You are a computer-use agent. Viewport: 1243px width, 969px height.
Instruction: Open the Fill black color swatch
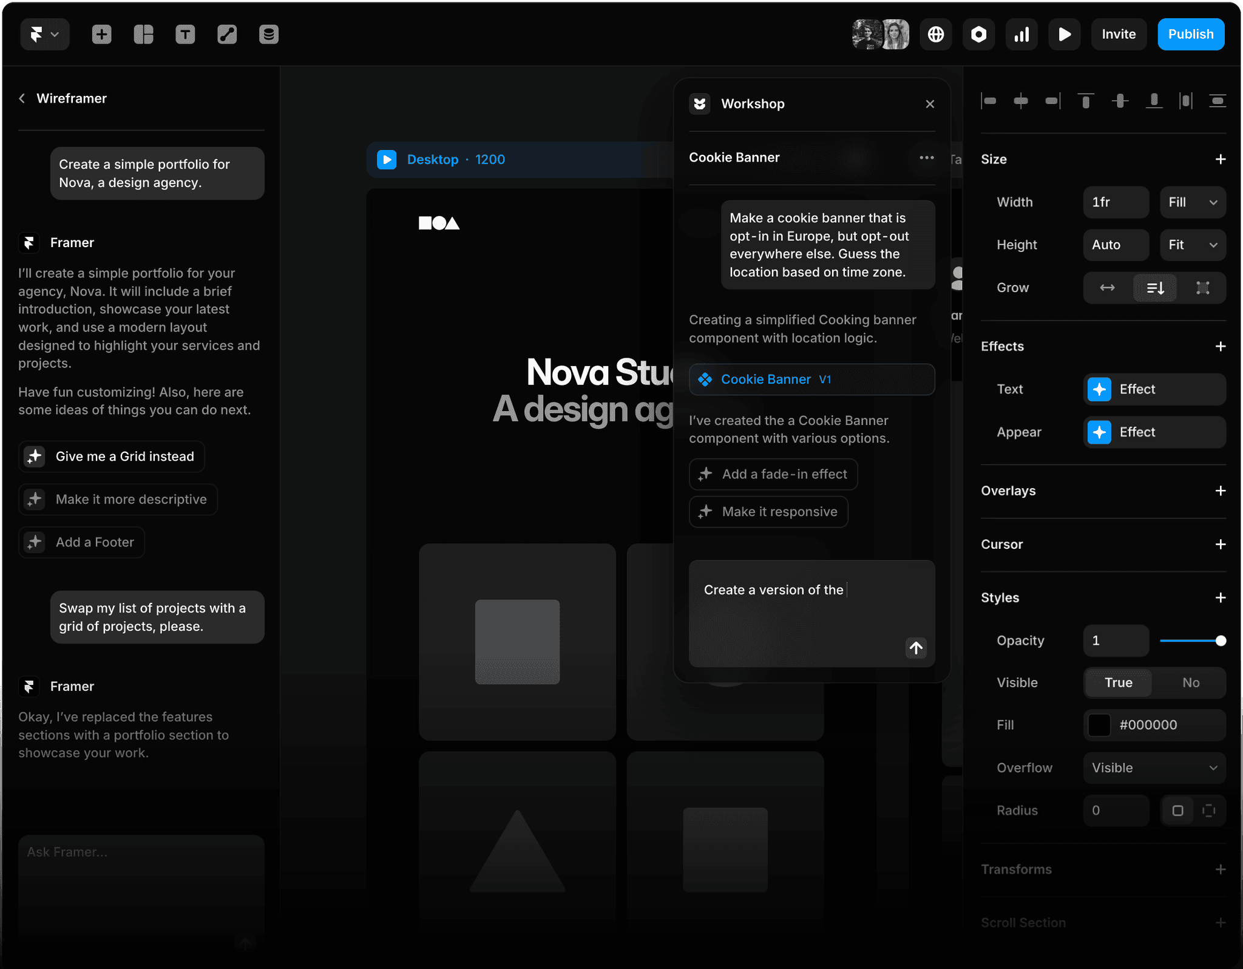(x=1099, y=725)
